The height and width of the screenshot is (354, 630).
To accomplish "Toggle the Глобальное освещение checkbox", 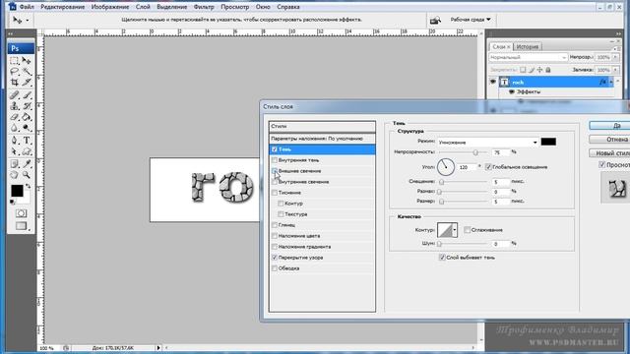I will (x=488, y=167).
